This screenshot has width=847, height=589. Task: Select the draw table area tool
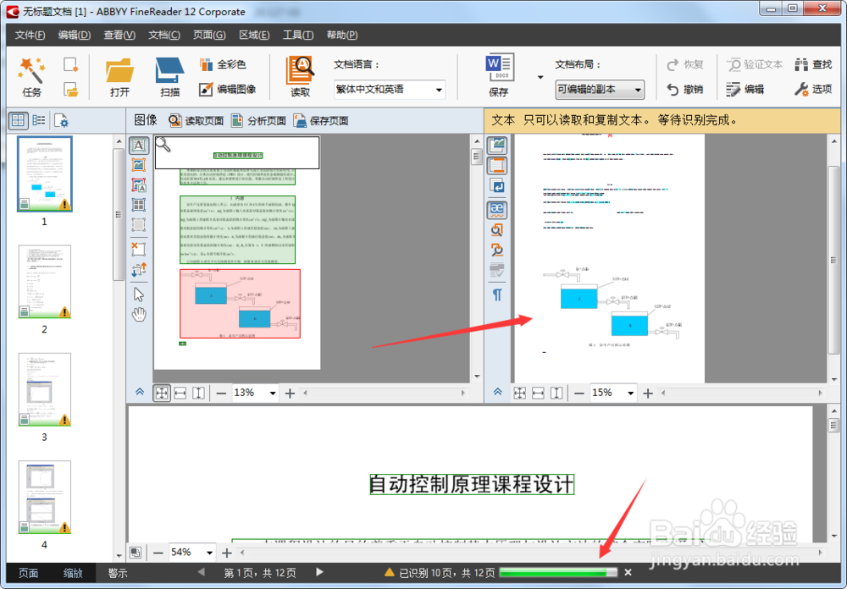139,205
